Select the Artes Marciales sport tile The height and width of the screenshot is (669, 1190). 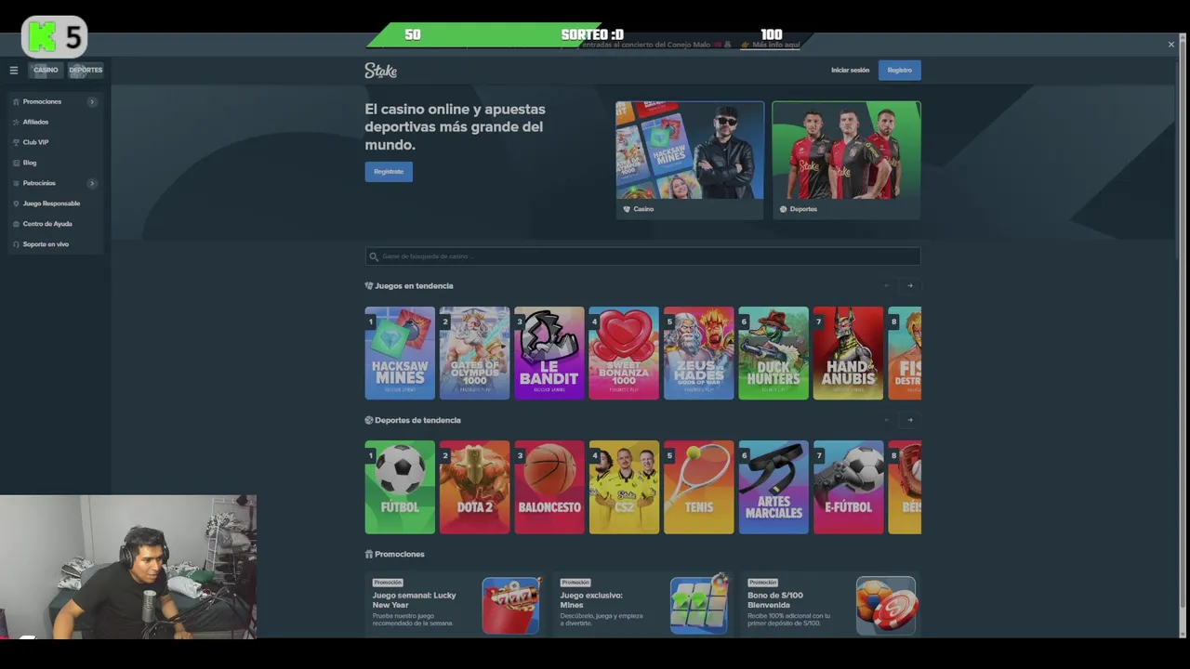pyautogui.click(x=773, y=487)
